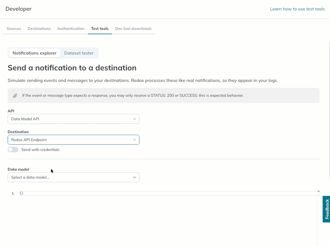This screenshot has width=330, height=246.
Task: Switch to the Destinations tab
Action: click(39, 28)
